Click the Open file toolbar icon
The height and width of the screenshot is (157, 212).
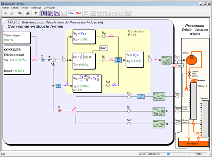pyautogui.click(x=6, y=13)
